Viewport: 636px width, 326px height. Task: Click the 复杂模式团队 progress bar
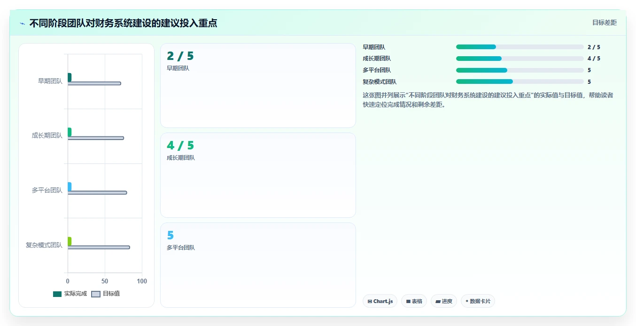coord(520,81)
